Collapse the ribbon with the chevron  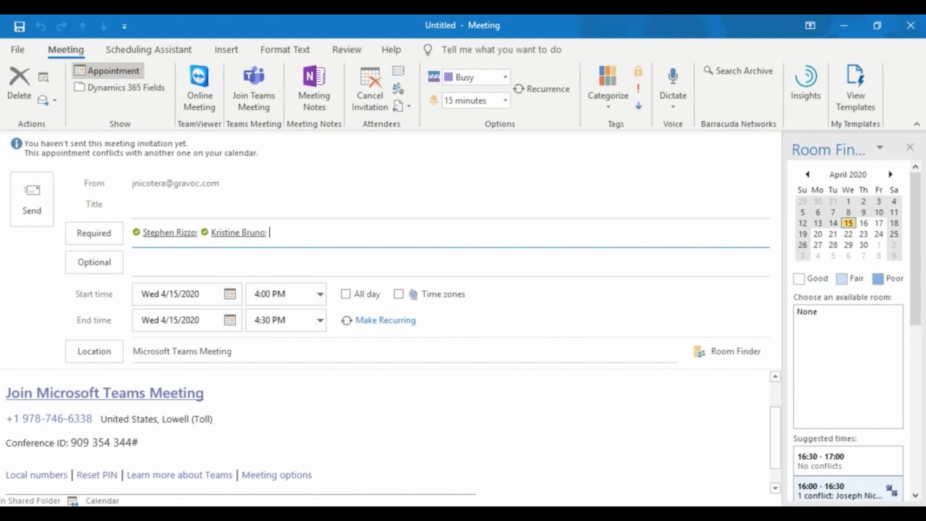click(x=917, y=124)
